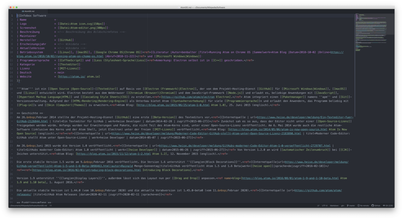
Task: Click line number 25 in the gutter
Action: [11, 162]
